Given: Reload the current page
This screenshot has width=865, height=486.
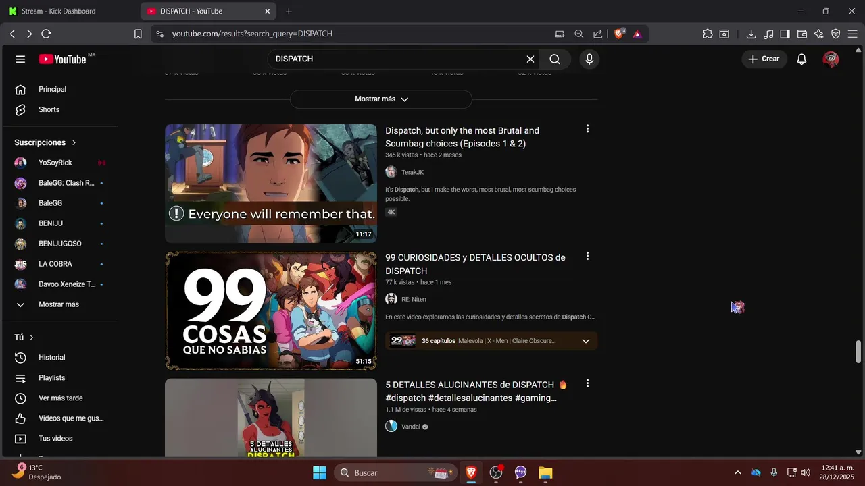Looking at the screenshot, I should 46,34.
